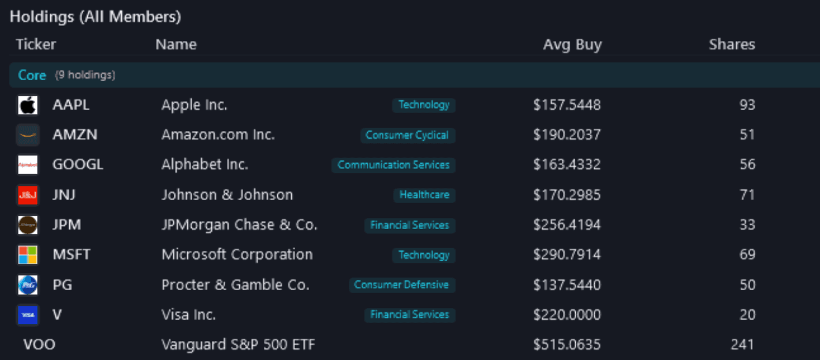The width and height of the screenshot is (820, 360).
Task: Click the Apple Inc. name
Action: [x=195, y=105]
